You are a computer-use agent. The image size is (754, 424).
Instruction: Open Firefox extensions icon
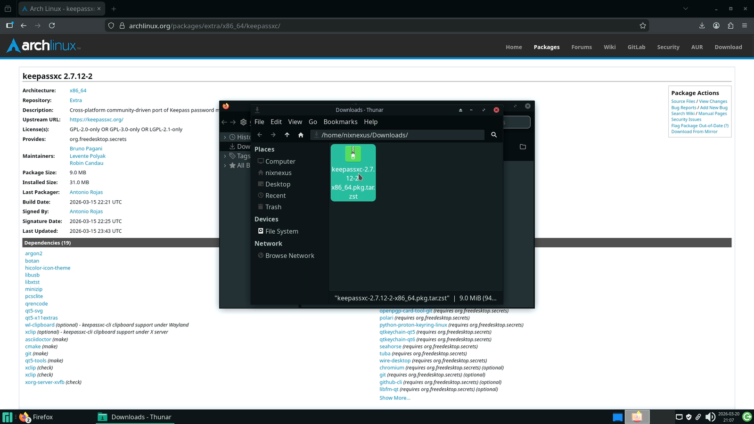coord(730,25)
